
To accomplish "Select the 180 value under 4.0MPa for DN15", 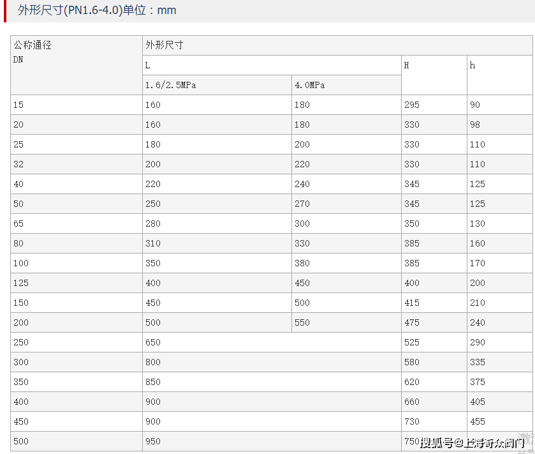I will (x=302, y=105).
